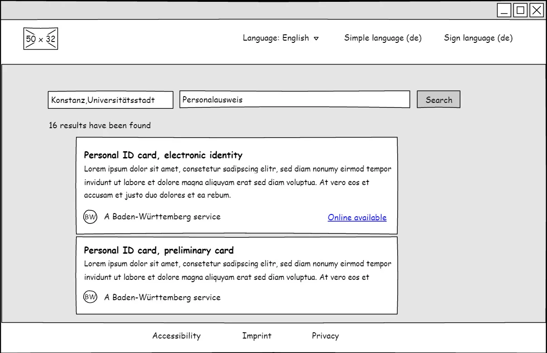Click the Search button
This screenshot has height=353, width=547.
[438, 100]
